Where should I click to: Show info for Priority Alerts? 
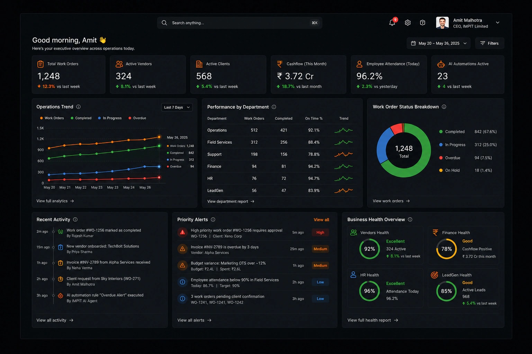click(213, 220)
